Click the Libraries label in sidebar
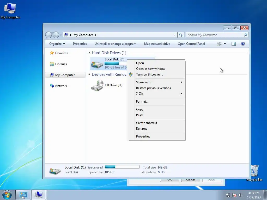Viewport: 267px width, 200px height. click(61, 64)
